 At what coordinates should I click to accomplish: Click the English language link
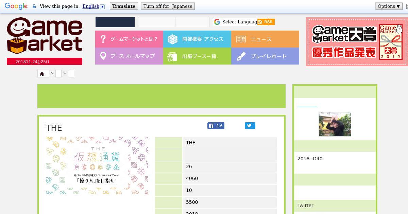91,6
